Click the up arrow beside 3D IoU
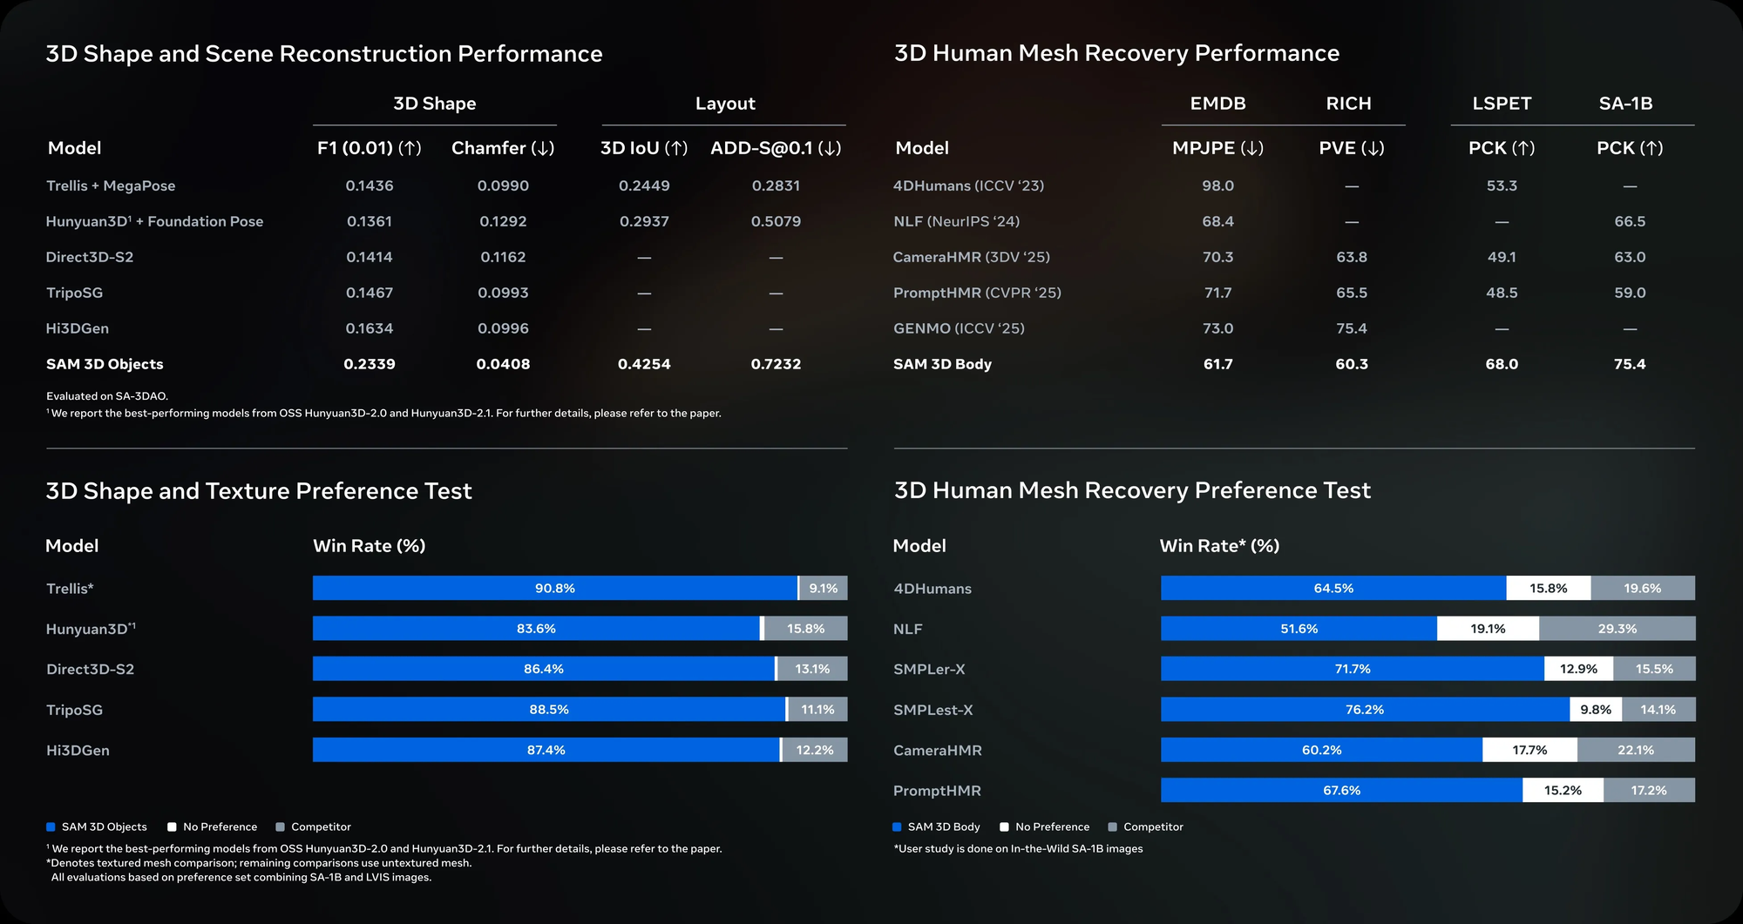Viewport: 1743px width, 924px height. click(676, 148)
